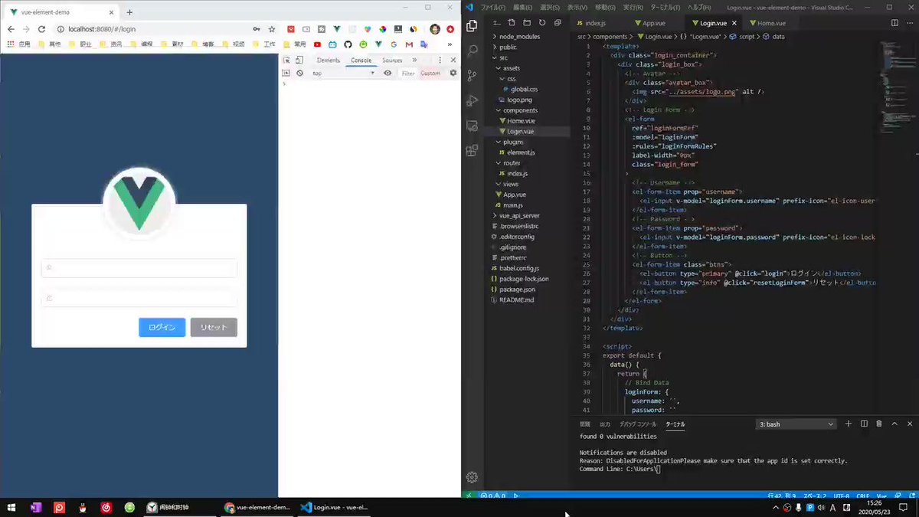Split the terminal panel
The image size is (919, 517).
pos(864,424)
